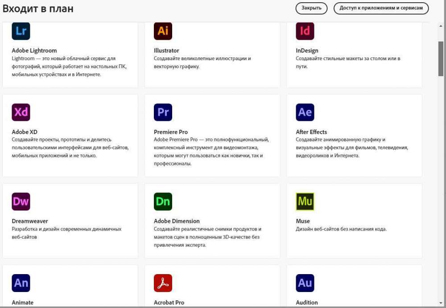Click the InDesign Id icon
The width and height of the screenshot is (446, 308).
[x=305, y=31]
